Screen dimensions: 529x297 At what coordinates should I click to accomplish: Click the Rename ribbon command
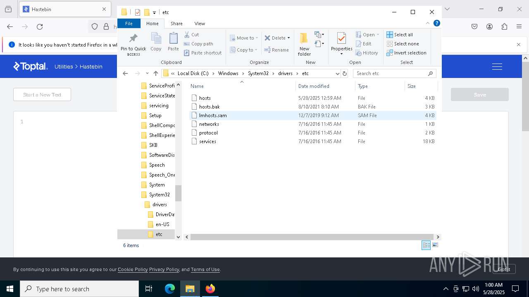[276, 50]
